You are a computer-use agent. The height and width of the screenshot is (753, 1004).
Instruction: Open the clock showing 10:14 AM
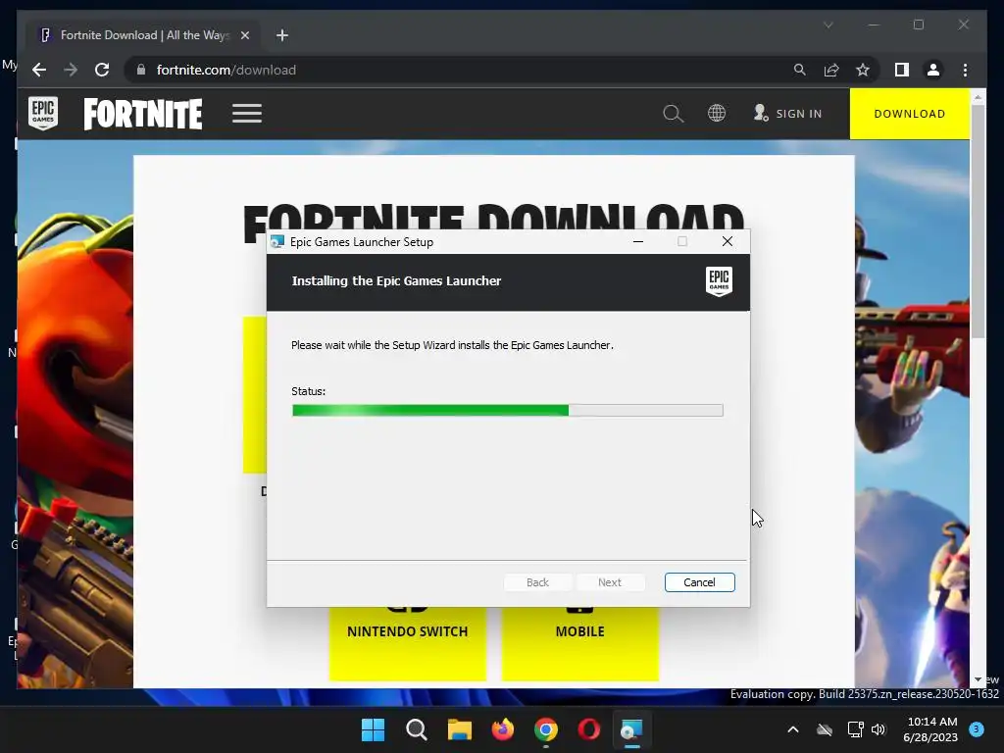click(931, 729)
